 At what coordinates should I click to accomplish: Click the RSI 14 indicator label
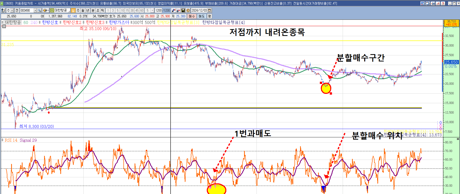tap(11, 140)
